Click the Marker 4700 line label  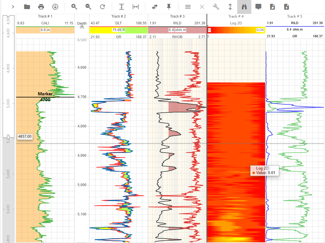pos(45,97)
